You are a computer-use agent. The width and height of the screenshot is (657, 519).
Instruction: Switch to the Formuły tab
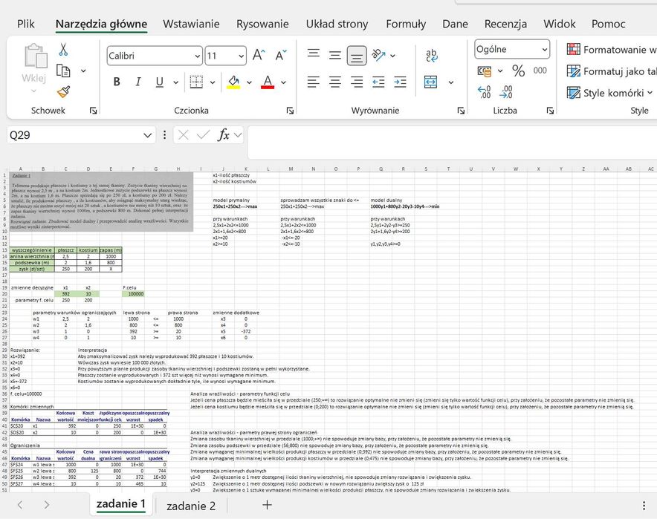(x=406, y=24)
